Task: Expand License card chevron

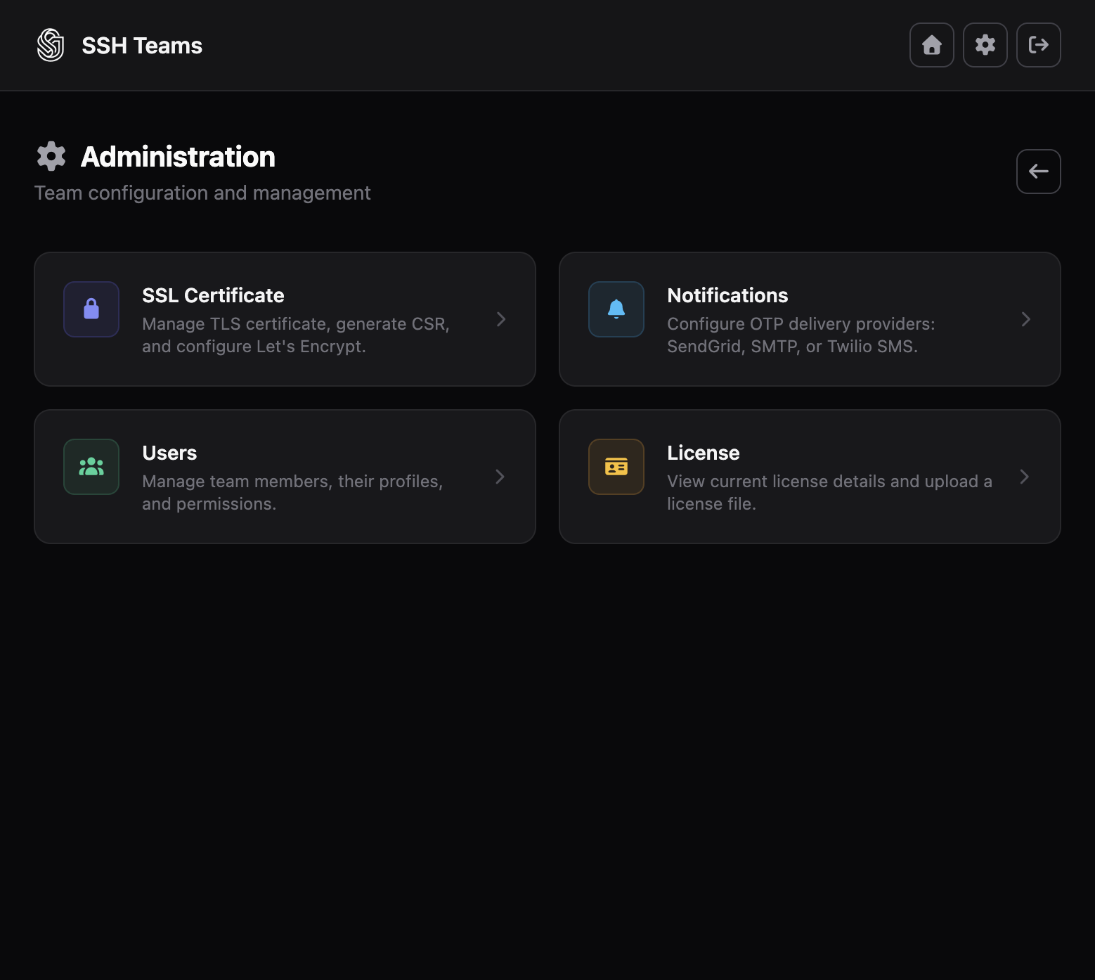Action: 1025,477
